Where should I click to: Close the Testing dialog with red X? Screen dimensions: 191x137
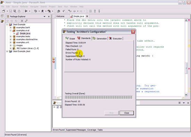tap(133, 32)
